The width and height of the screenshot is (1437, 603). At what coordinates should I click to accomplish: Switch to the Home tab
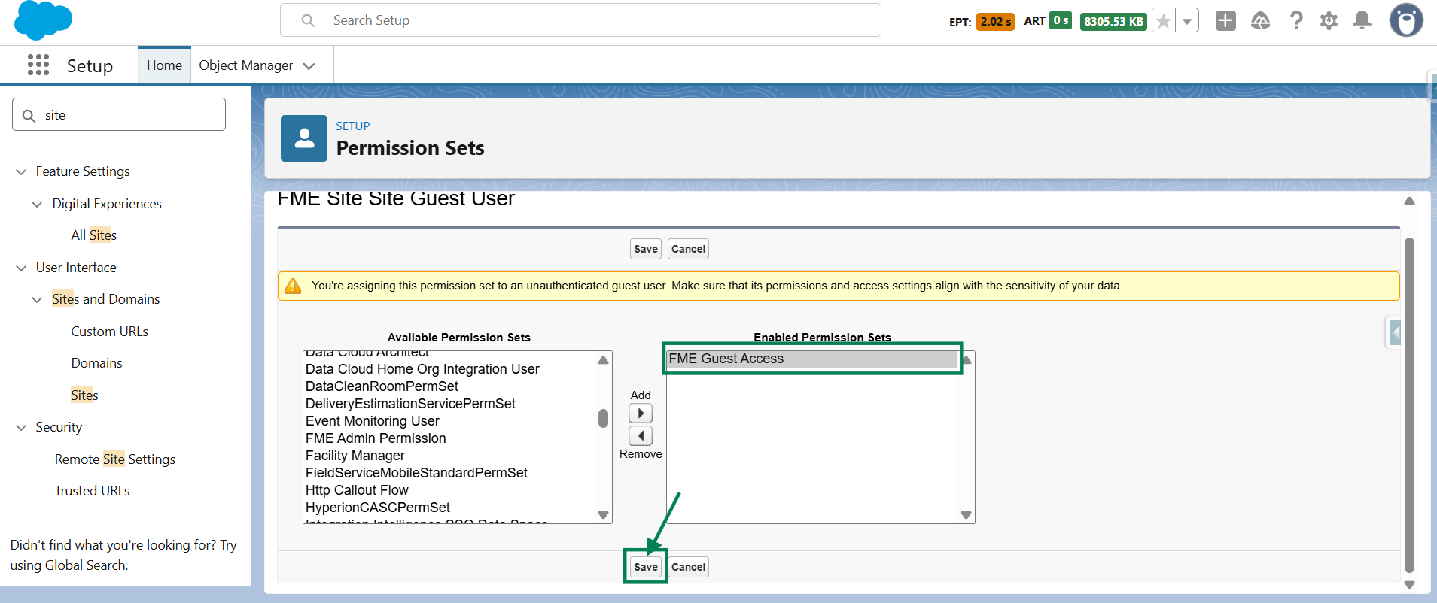pyautogui.click(x=164, y=65)
